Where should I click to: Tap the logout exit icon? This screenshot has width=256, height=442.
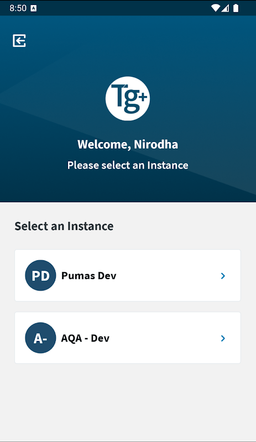tap(19, 40)
